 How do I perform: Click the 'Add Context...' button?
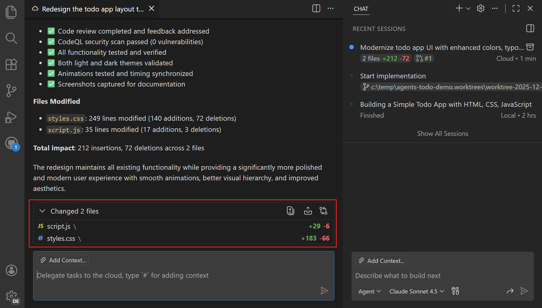tap(381, 260)
